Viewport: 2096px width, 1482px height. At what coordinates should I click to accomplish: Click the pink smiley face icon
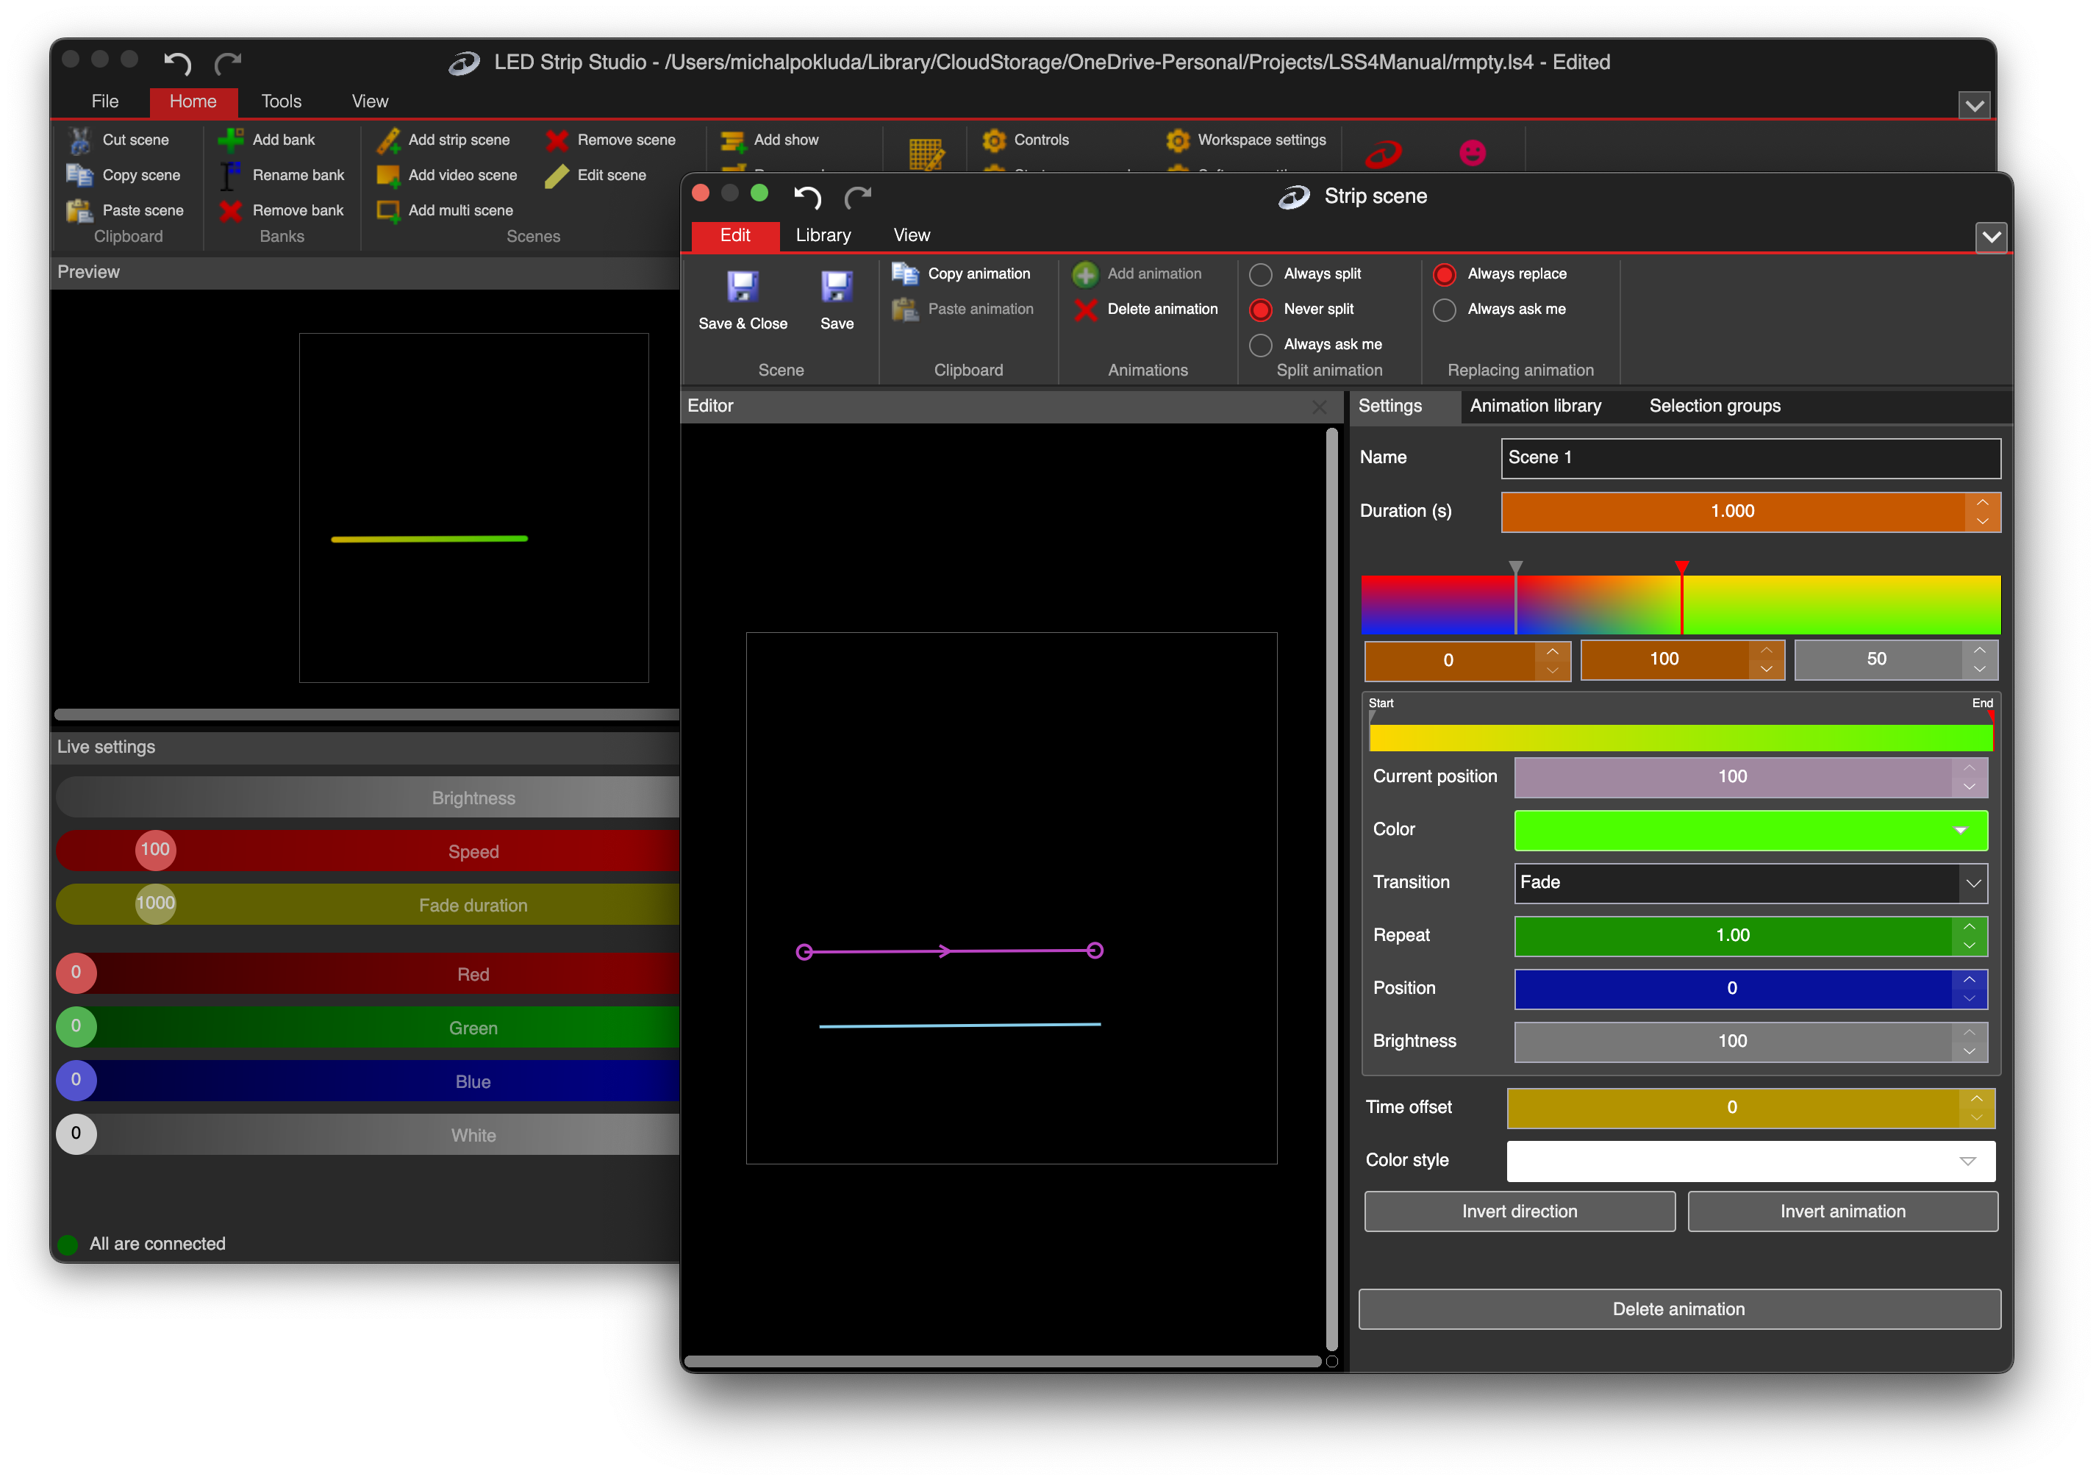point(1473,152)
